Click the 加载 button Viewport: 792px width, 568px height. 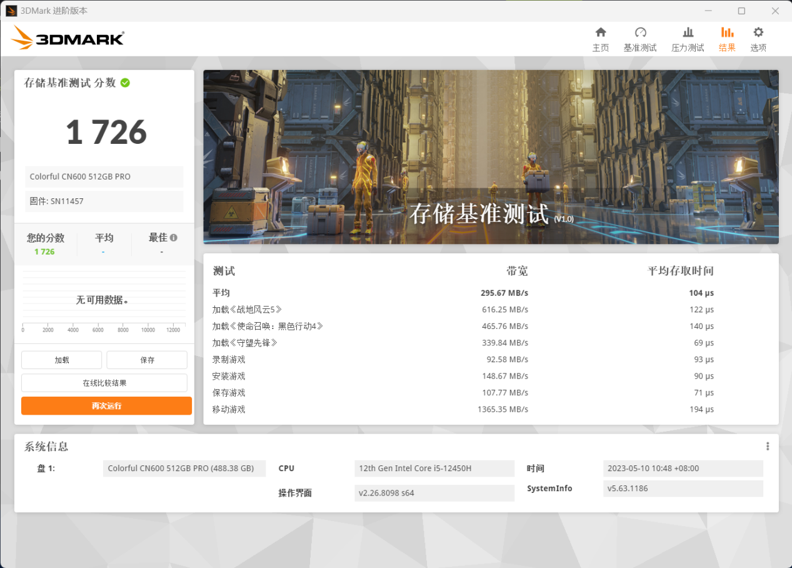(61, 360)
